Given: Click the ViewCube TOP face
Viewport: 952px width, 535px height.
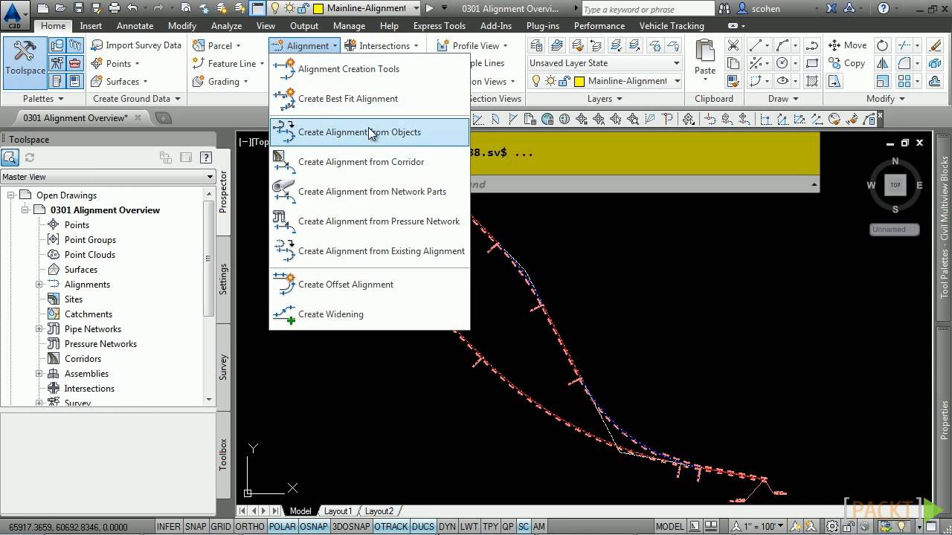Looking at the screenshot, I should pos(895,185).
